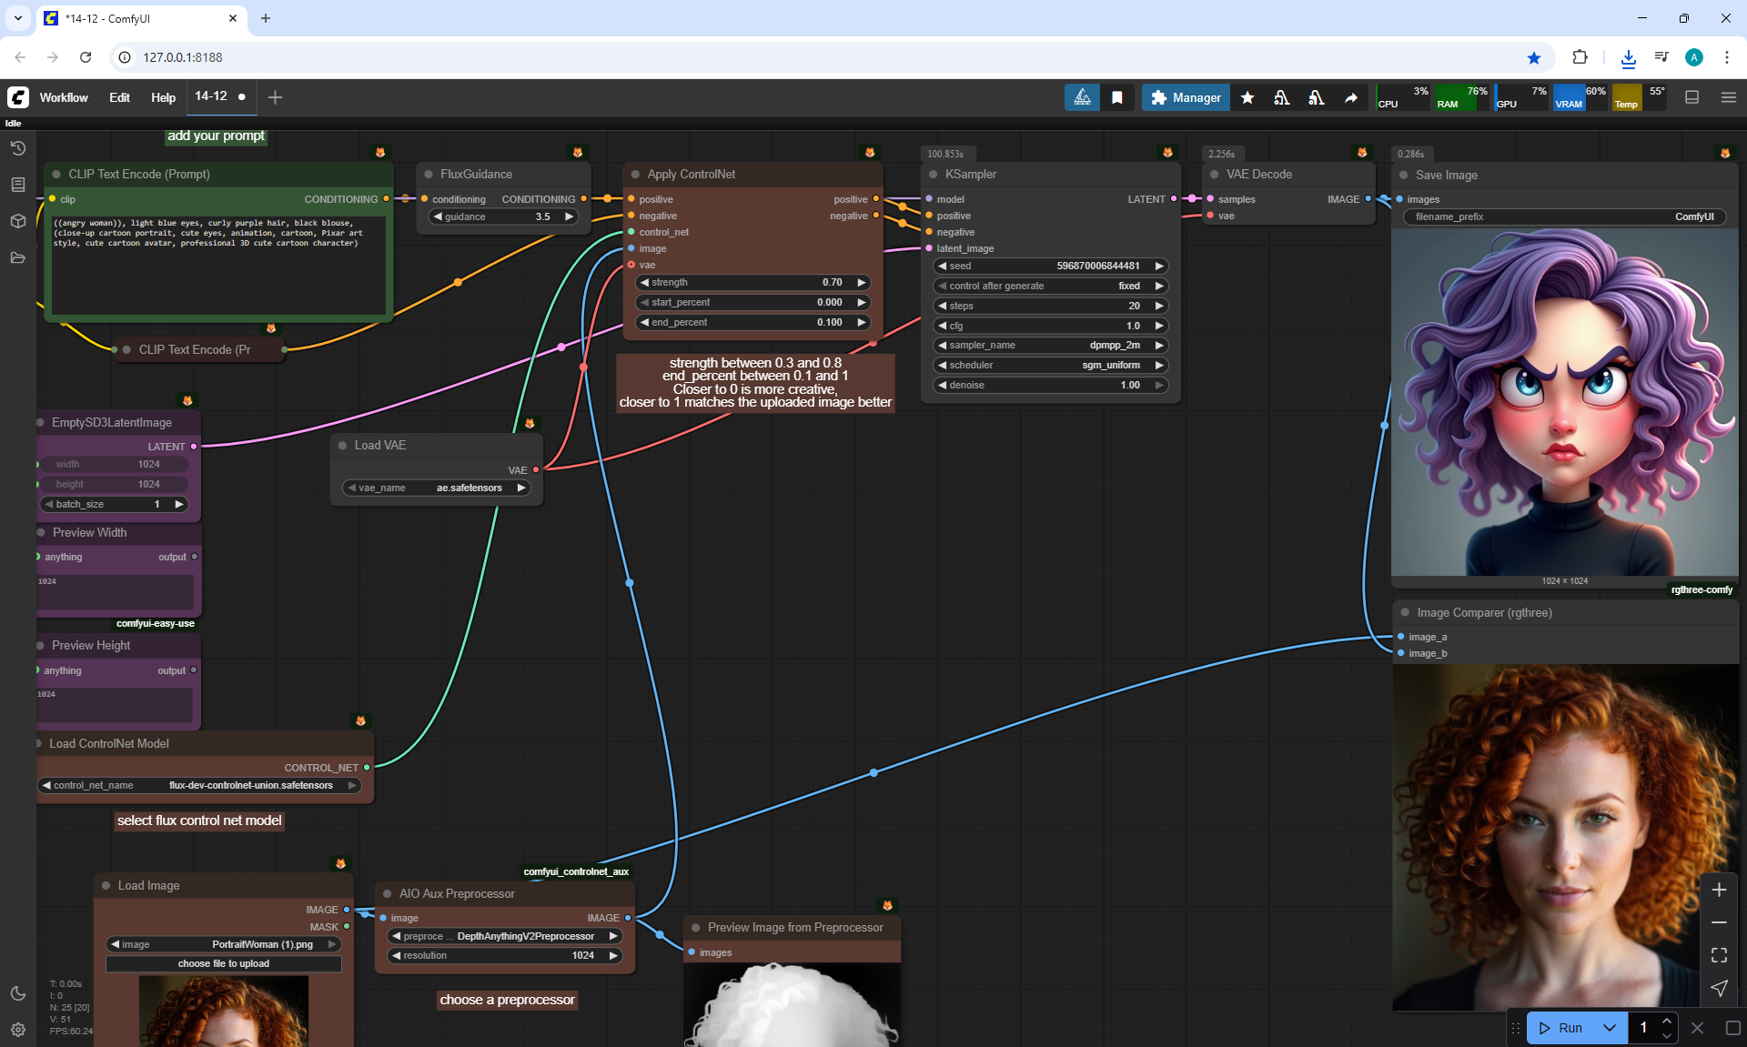Open the control_net_name model dropdown
The image size is (1747, 1047).
pos(200,785)
